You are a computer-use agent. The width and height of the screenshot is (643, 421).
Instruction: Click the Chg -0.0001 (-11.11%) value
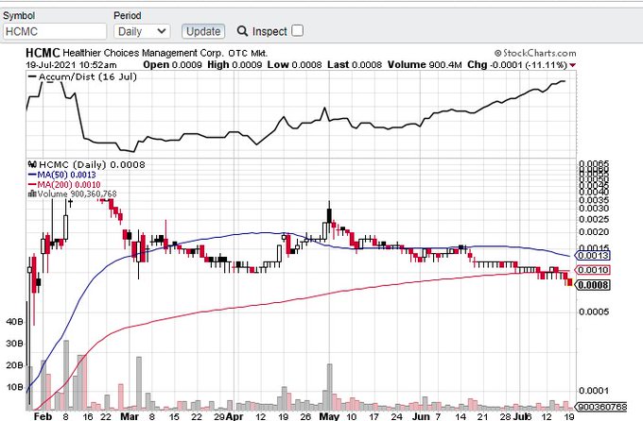tap(517, 65)
